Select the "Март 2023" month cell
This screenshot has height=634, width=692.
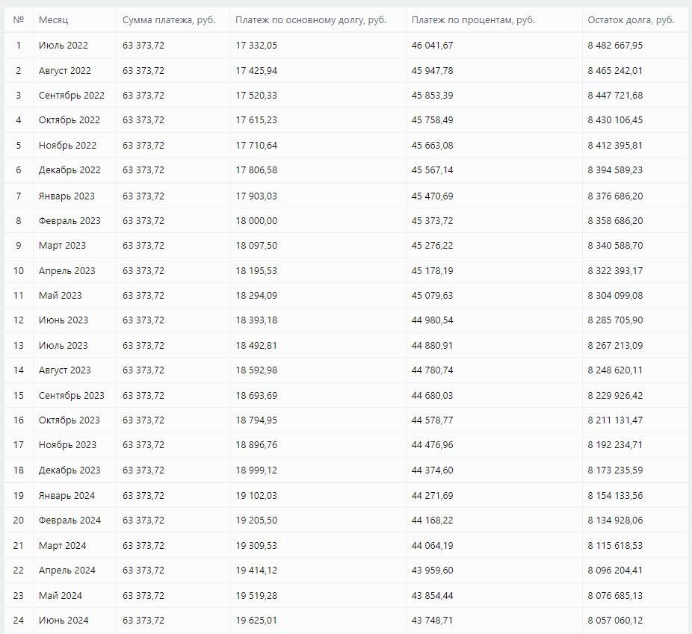click(62, 246)
